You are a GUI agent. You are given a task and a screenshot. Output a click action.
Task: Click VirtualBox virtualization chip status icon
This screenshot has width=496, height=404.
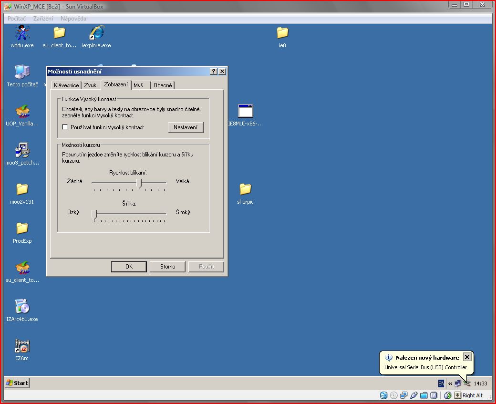pos(434,395)
